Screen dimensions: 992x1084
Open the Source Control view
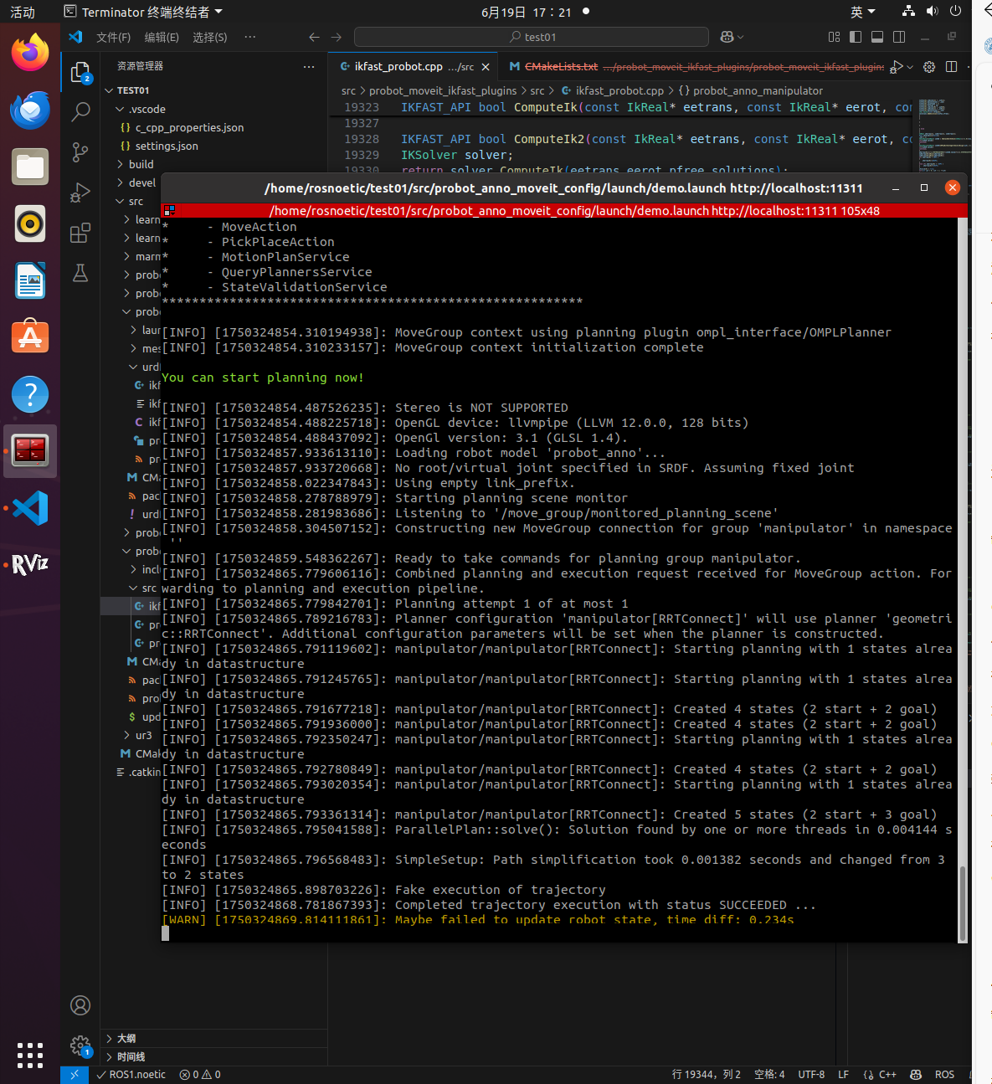click(80, 152)
